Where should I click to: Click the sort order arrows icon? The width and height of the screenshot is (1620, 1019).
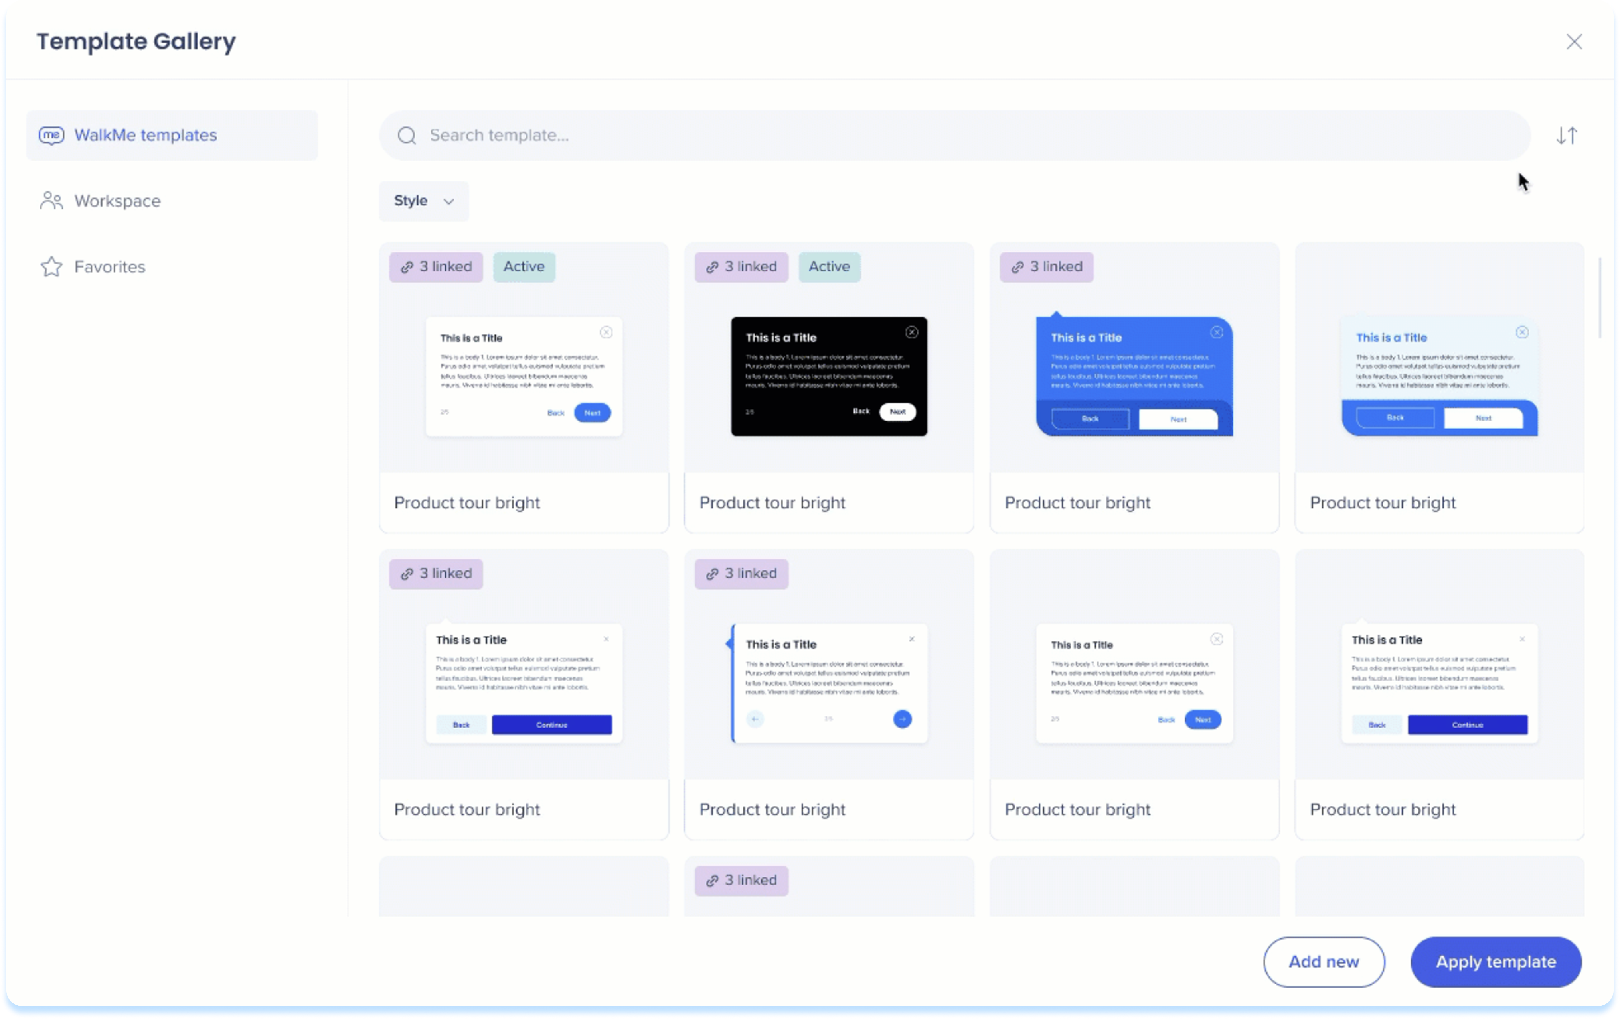click(x=1566, y=136)
